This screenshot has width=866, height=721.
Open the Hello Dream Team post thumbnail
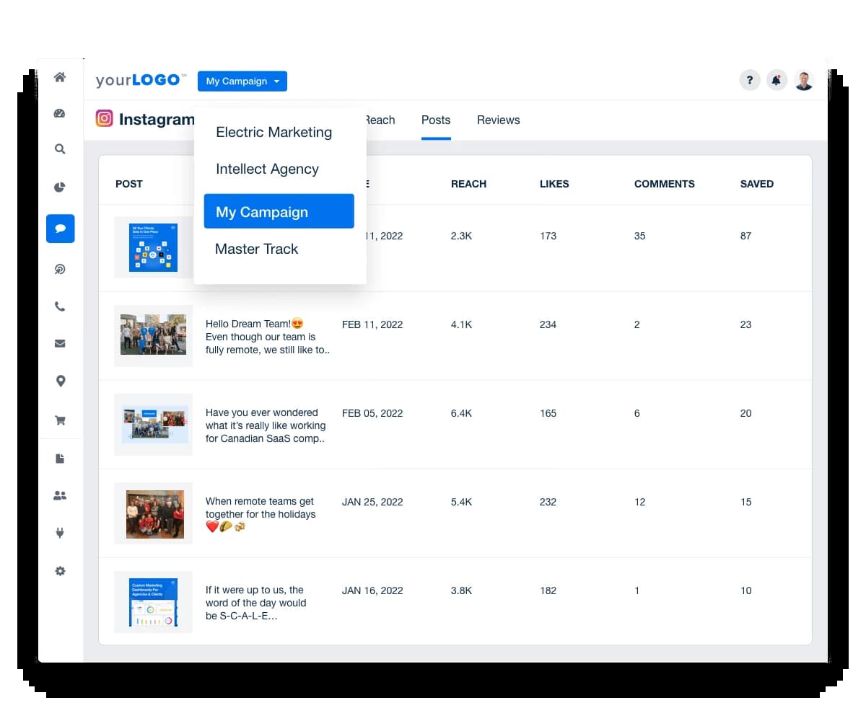(154, 336)
